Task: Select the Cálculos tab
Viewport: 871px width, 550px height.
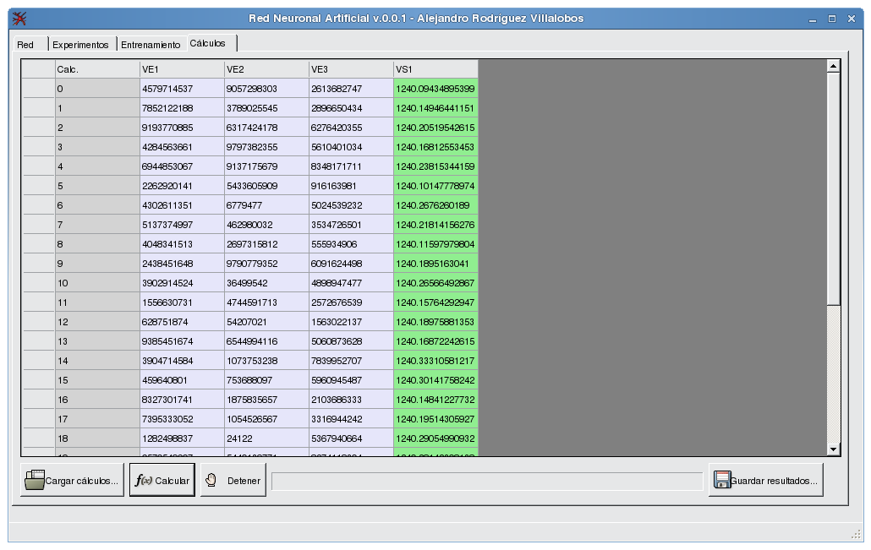Action: 209,43
